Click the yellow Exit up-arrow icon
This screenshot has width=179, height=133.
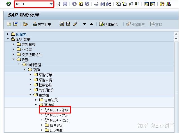point(81,4)
